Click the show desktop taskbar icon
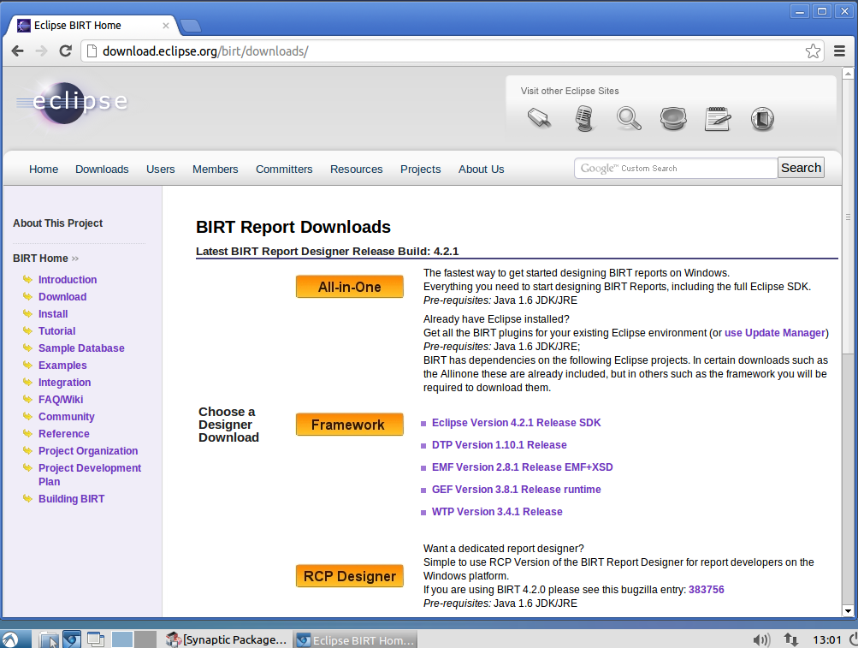The image size is (858, 648). click(x=96, y=639)
